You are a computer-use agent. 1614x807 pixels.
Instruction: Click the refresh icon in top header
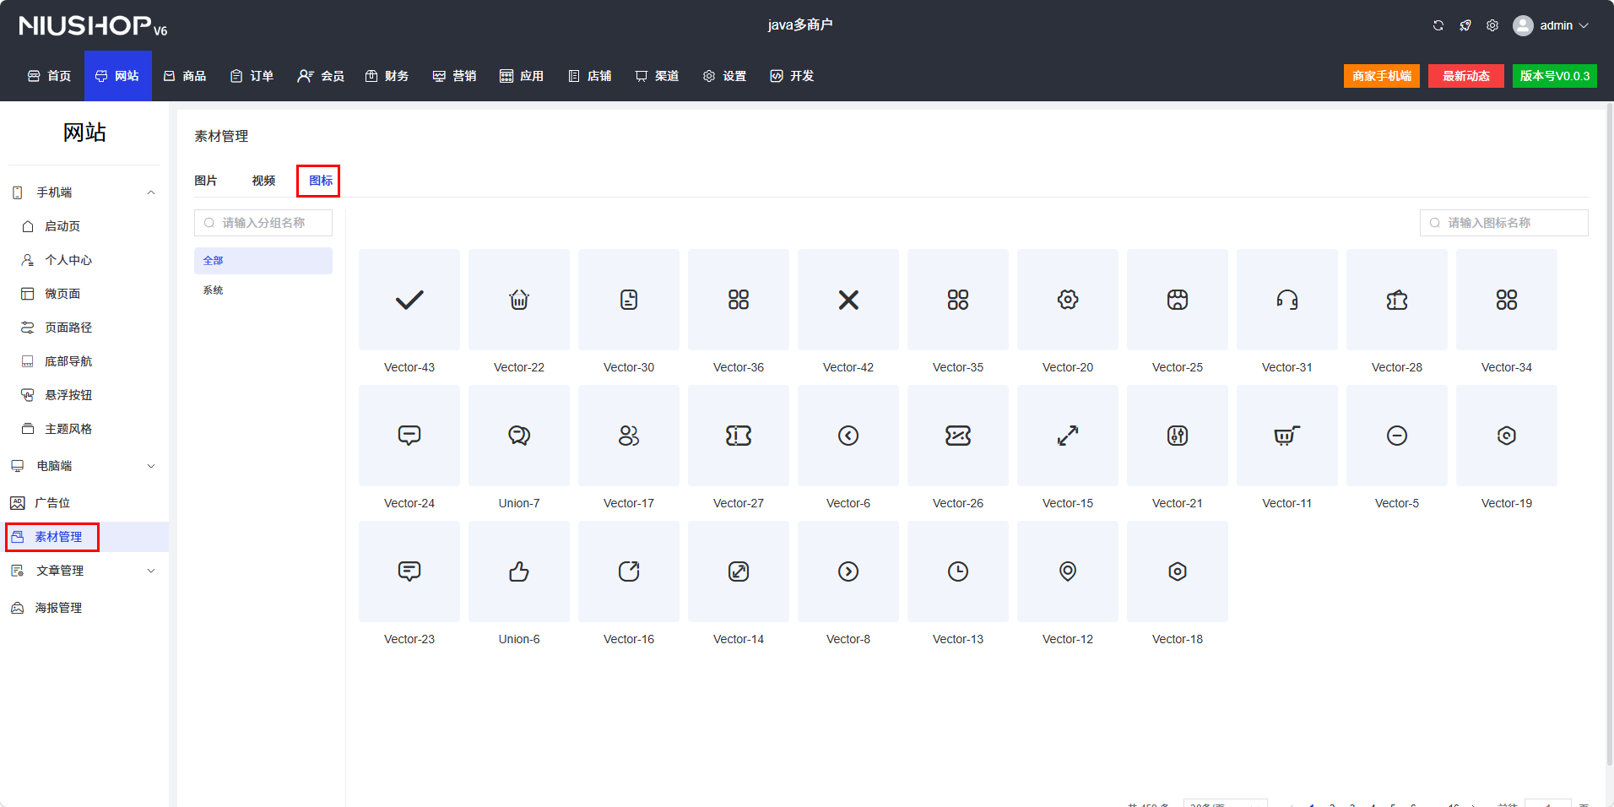[x=1438, y=25]
